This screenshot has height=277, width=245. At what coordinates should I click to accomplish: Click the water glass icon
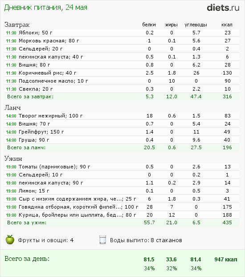point(102,240)
